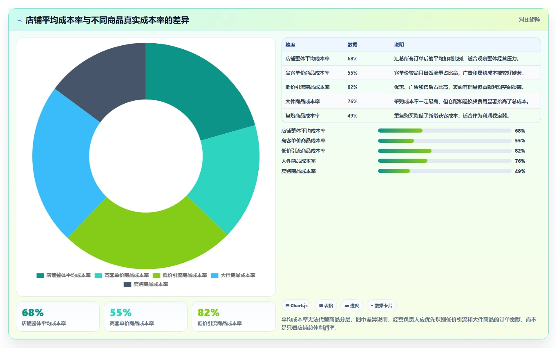Click the 49% progress bar for 复购商品成本率
The width and height of the screenshot is (557, 348).
coord(445,171)
